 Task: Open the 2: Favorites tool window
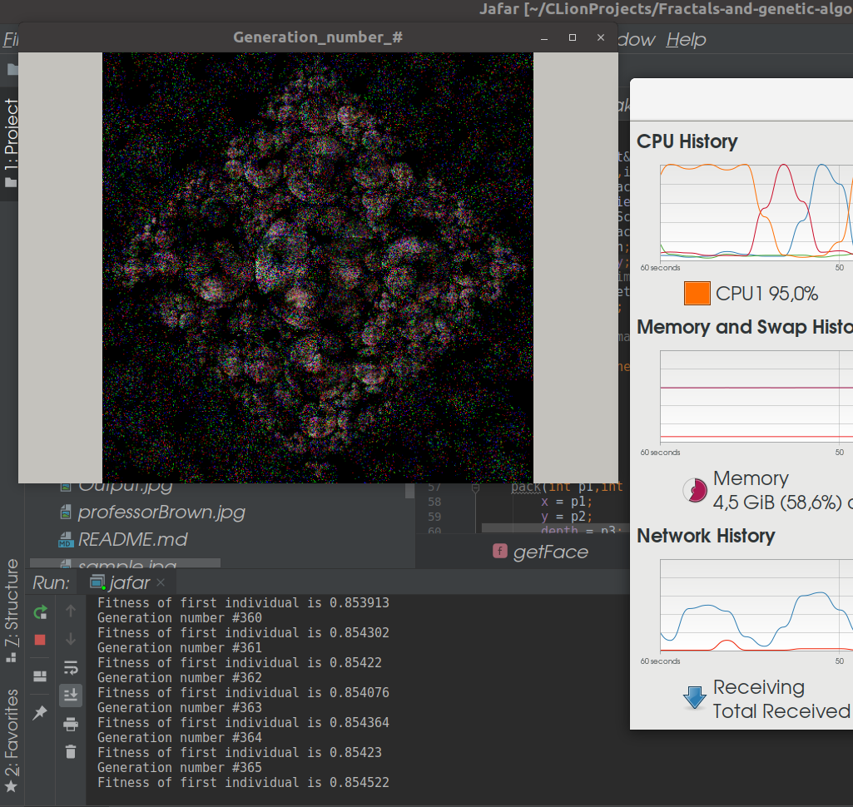11,740
